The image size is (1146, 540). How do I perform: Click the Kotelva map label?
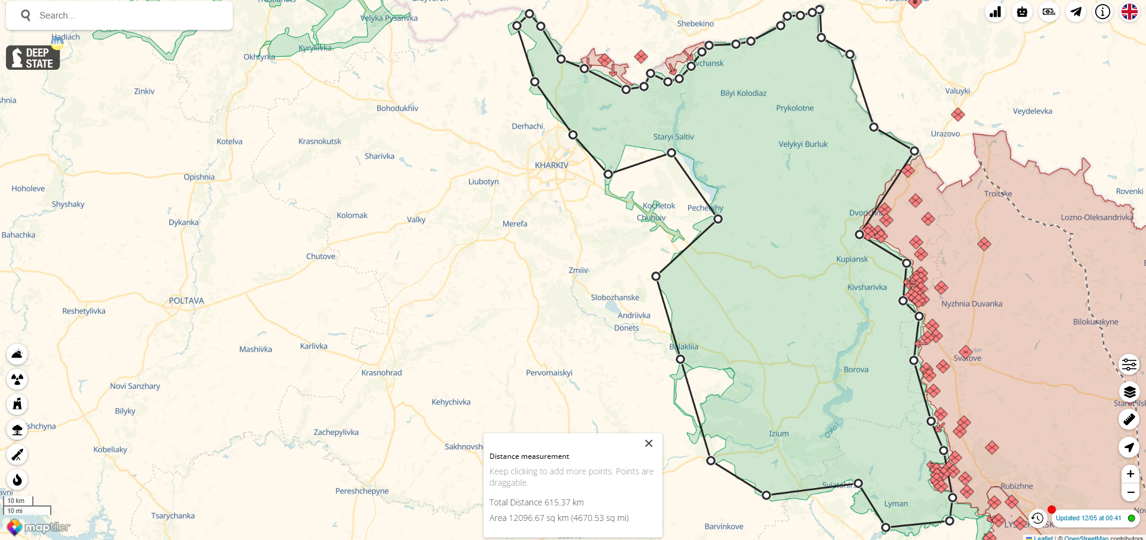(x=230, y=141)
